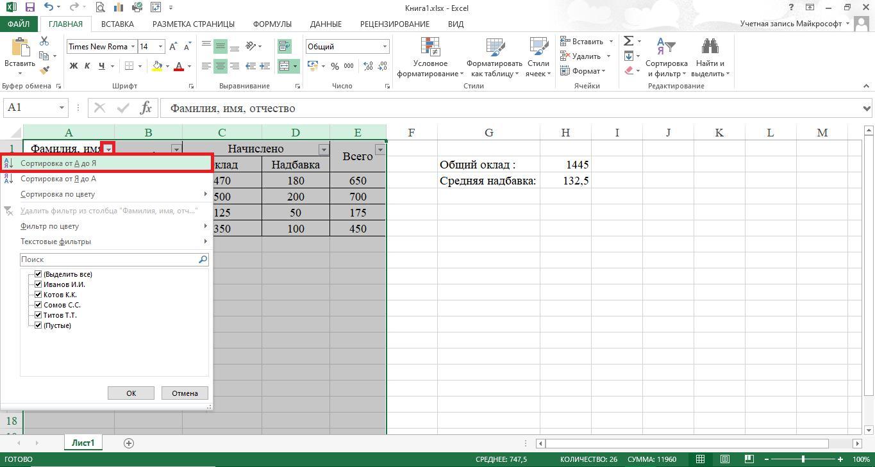Open the font name dropdown

click(133, 47)
